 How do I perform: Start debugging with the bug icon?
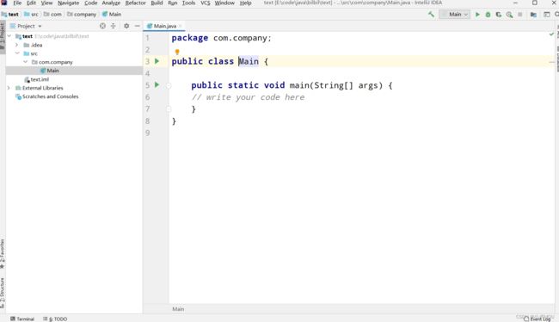[488, 15]
